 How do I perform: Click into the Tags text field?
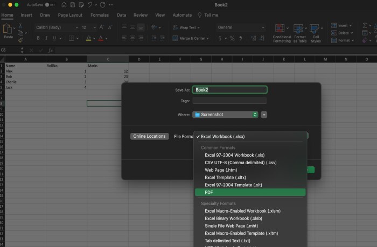(230, 101)
